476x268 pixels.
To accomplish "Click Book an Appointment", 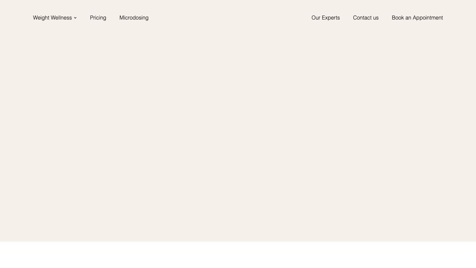I will 417,18.
